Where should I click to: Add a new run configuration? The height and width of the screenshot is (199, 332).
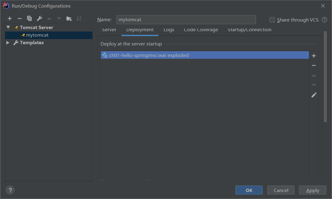point(9,19)
